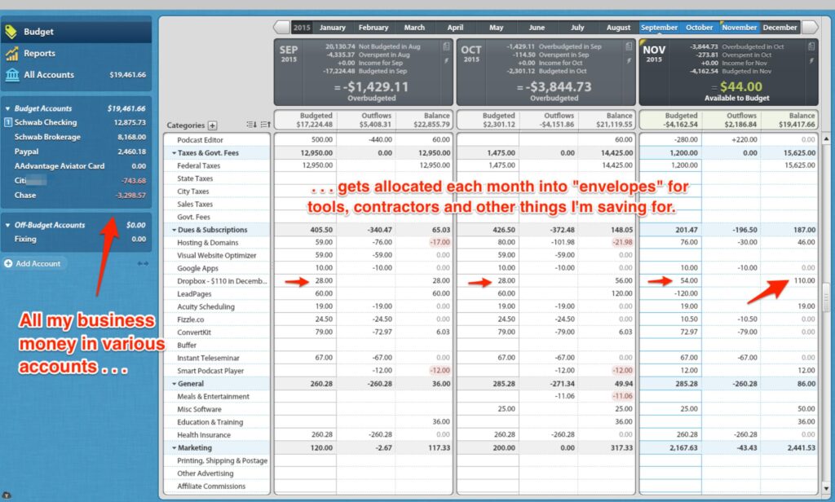Click the collapse all categories icon
The image size is (835, 502).
(x=251, y=125)
